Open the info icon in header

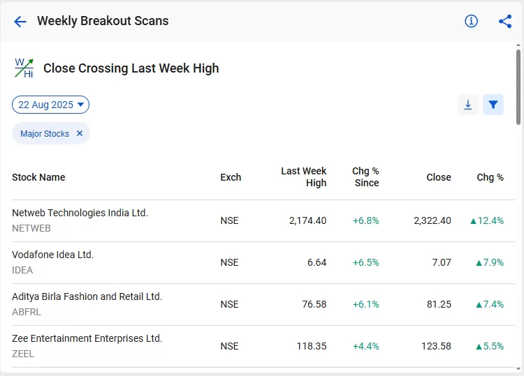(471, 22)
